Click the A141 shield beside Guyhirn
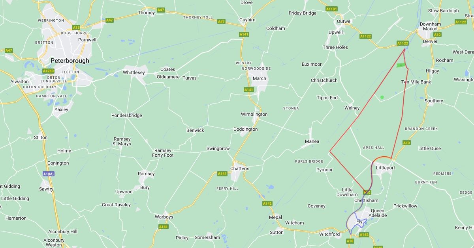Image resolution: width=474 pixels, height=248 pixels. point(244,35)
